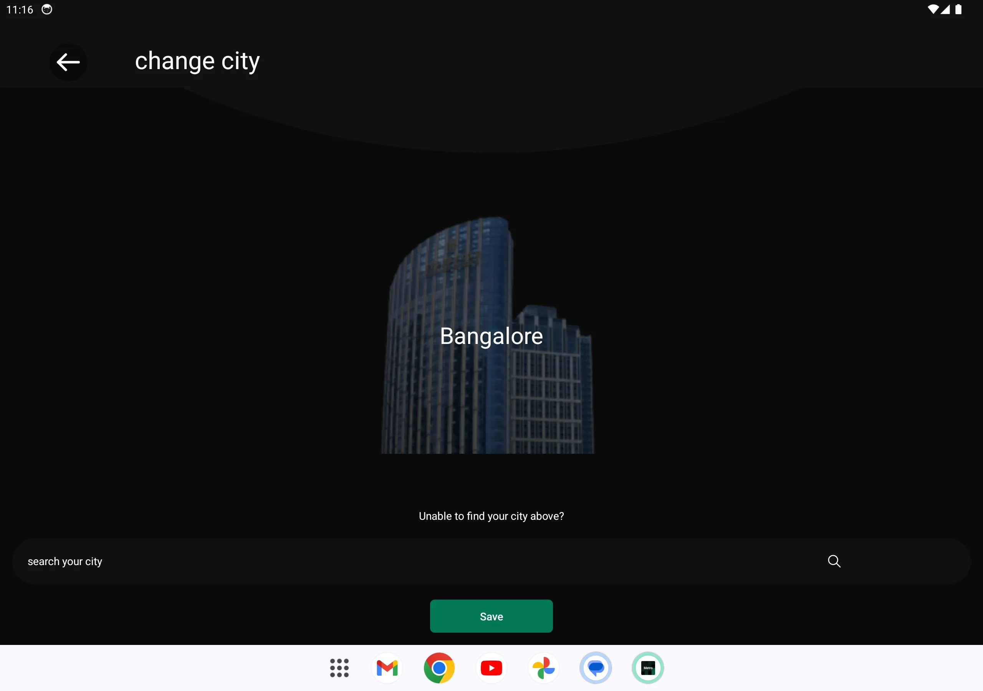The width and height of the screenshot is (983, 691).
Task: Click the Bangalore city thumbnail
Action: [x=491, y=335]
